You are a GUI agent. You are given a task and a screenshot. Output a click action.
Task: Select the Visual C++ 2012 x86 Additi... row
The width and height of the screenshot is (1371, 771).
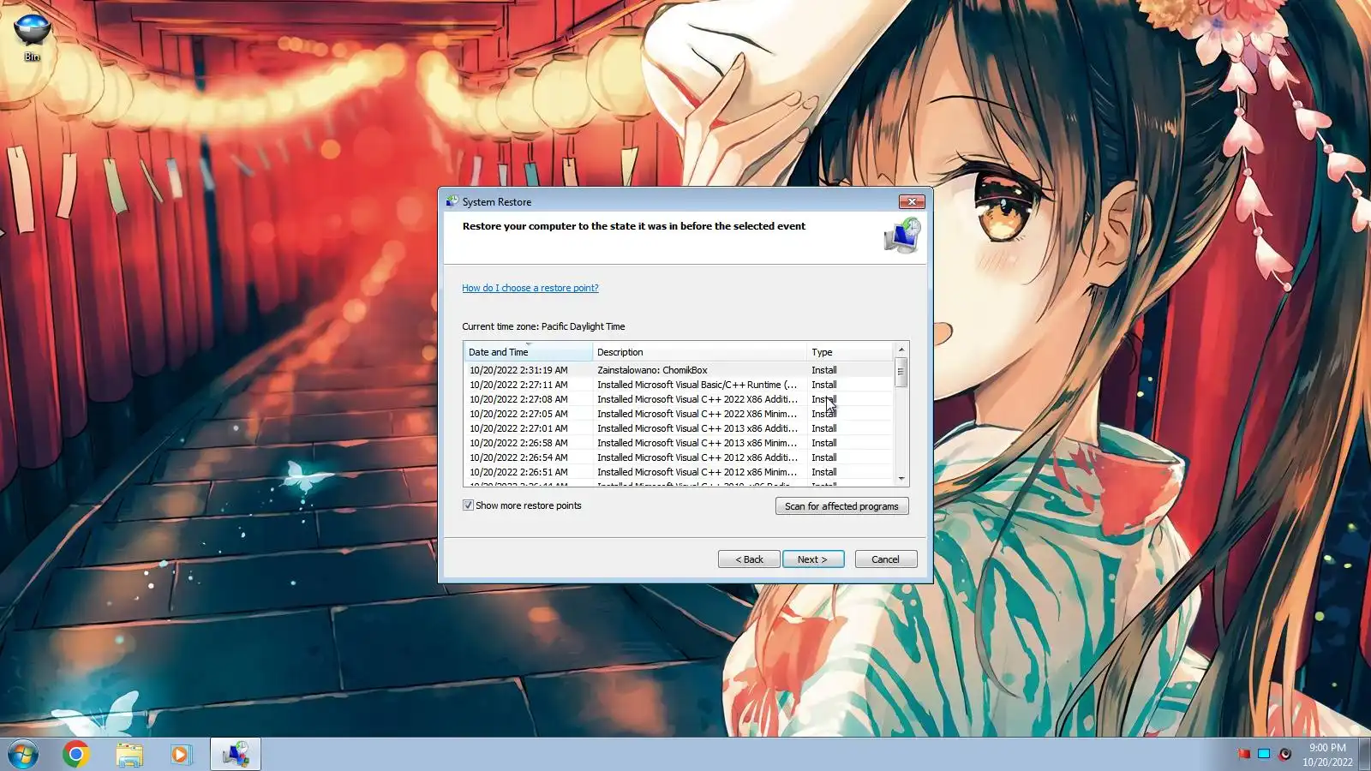(x=678, y=457)
